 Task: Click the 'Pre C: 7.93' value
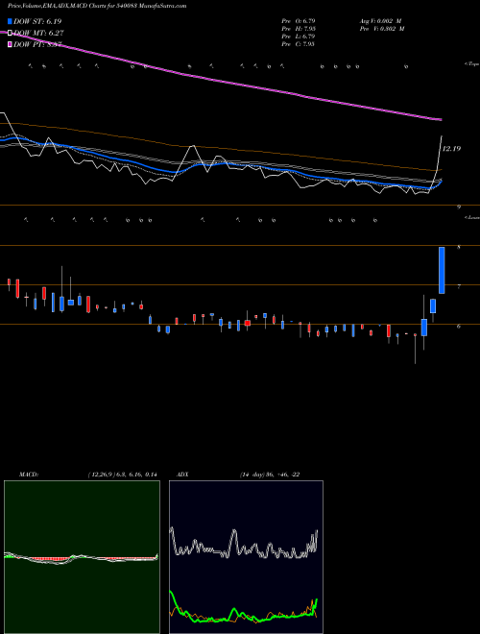(299, 44)
